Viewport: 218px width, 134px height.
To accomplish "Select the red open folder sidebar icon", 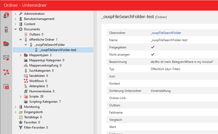I will point(6,44).
